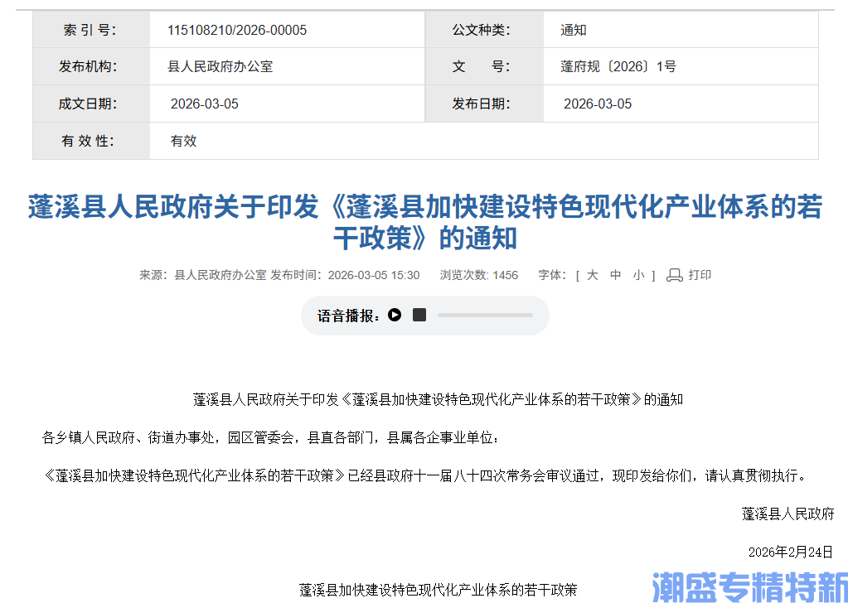Click the paragraph about 八十四次常务会
848x603 pixels.
(426, 476)
